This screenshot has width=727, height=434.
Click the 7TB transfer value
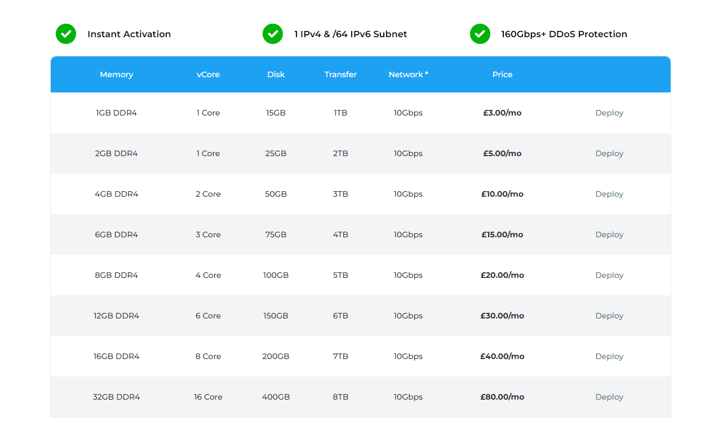coord(340,356)
